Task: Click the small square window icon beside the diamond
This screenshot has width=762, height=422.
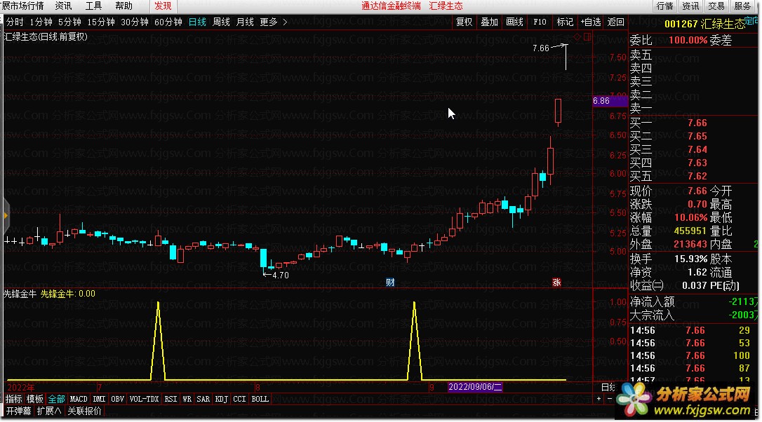Action: (587, 37)
